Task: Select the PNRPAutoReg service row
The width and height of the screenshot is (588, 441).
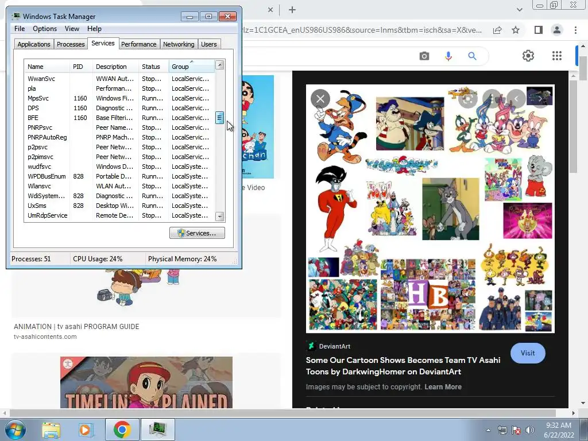Action: point(119,137)
